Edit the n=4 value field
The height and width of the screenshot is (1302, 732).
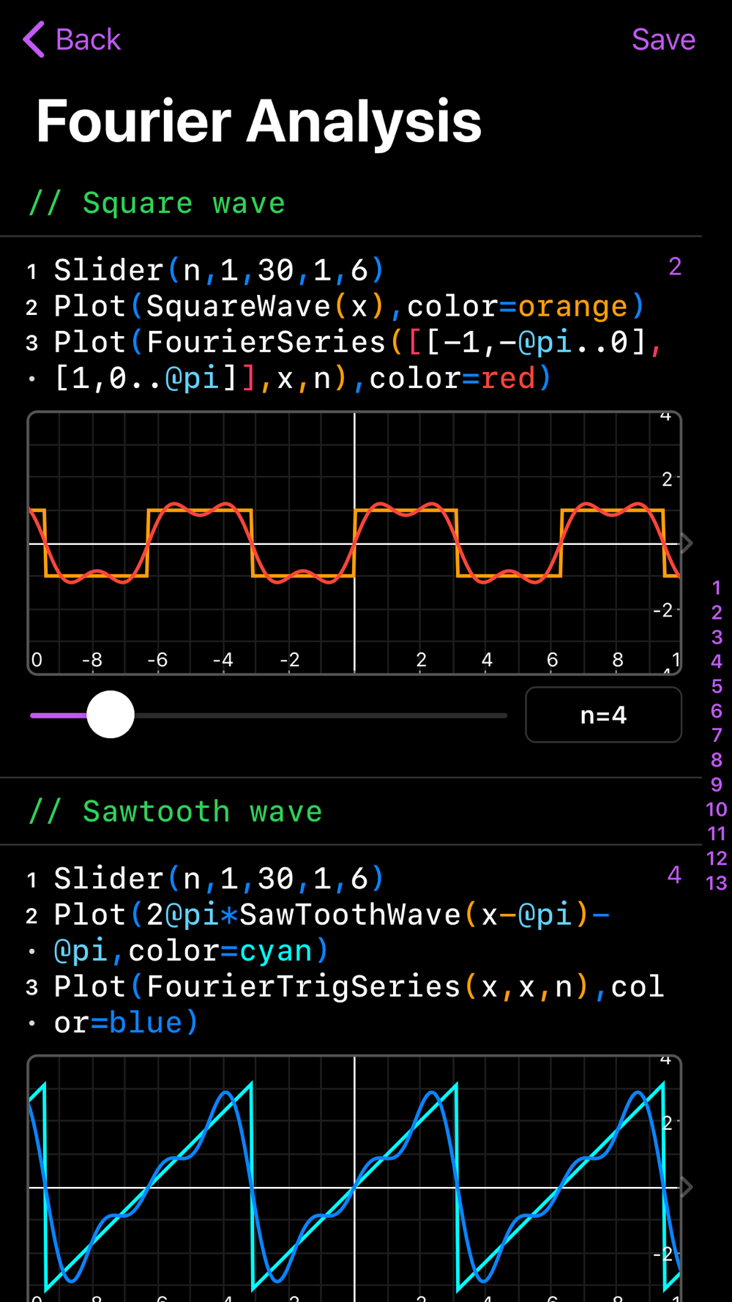(603, 715)
